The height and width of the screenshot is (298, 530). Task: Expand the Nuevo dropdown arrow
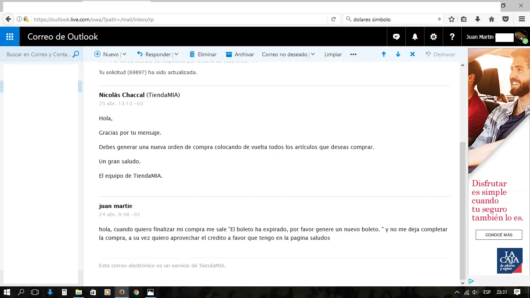[x=124, y=54]
